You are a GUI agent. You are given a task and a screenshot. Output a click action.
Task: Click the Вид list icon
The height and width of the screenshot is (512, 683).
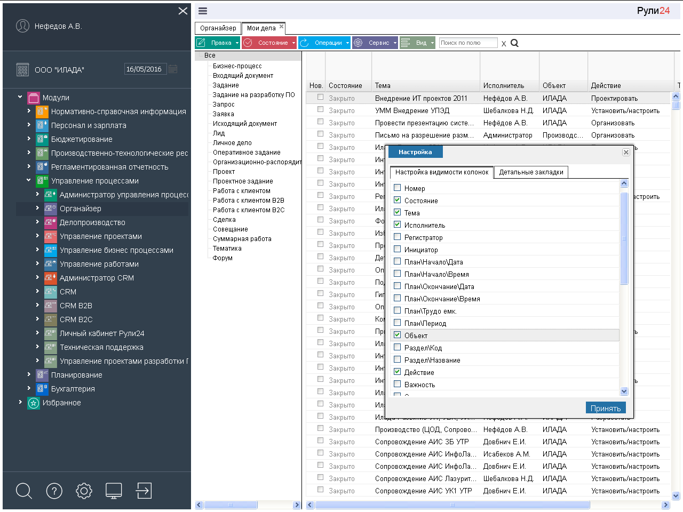pyautogui.click(x=406, y=43)
